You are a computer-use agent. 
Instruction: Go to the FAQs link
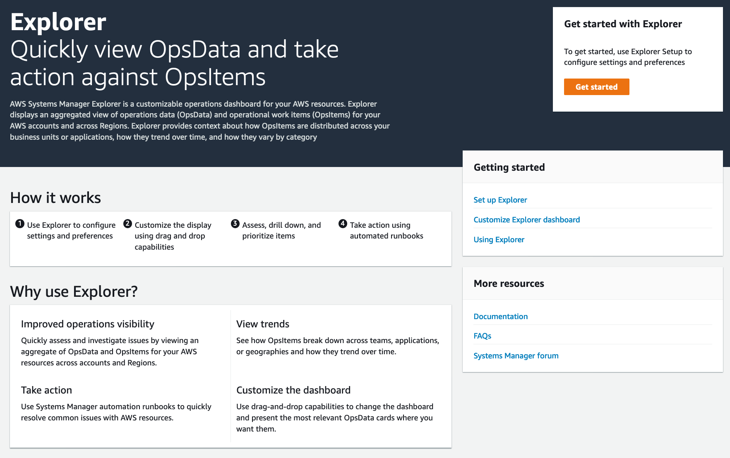coord(482,336)
